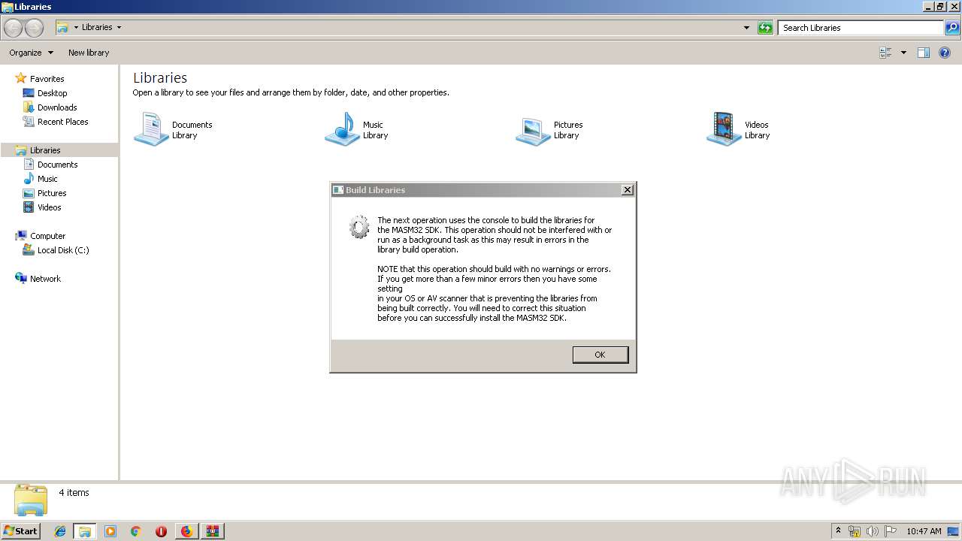Select Libraries node in sidebar
This screenshot has height=541, width=962.
[45, 150]
